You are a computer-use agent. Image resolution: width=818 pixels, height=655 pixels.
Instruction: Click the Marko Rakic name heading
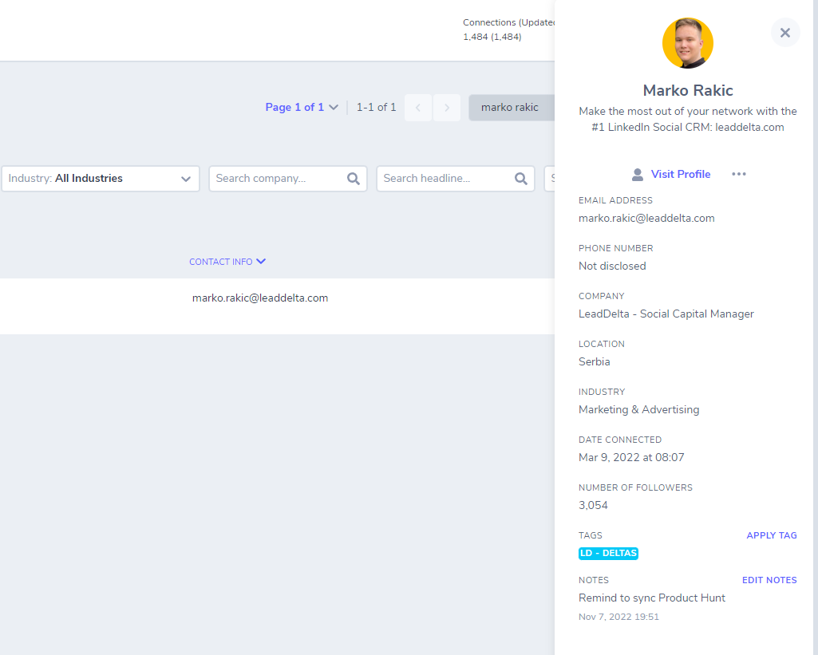coord(688,91)
